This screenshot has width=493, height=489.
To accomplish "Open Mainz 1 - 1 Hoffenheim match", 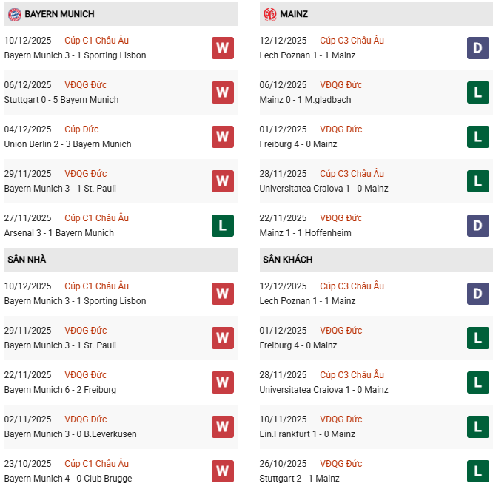I will 306,233.
